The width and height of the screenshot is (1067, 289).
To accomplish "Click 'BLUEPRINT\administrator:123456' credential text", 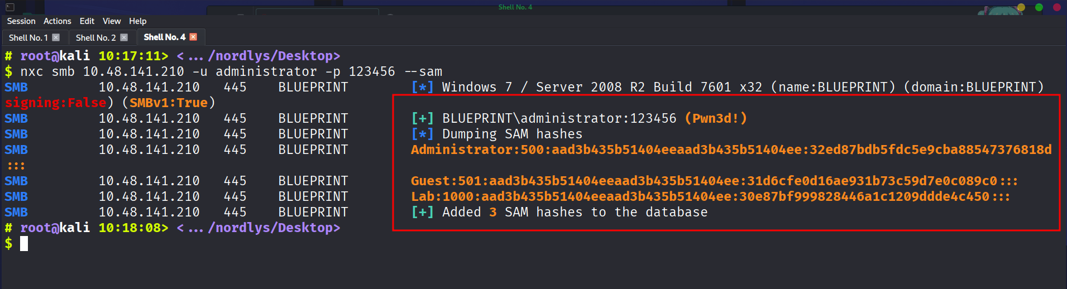I will (x=559, y=118).
